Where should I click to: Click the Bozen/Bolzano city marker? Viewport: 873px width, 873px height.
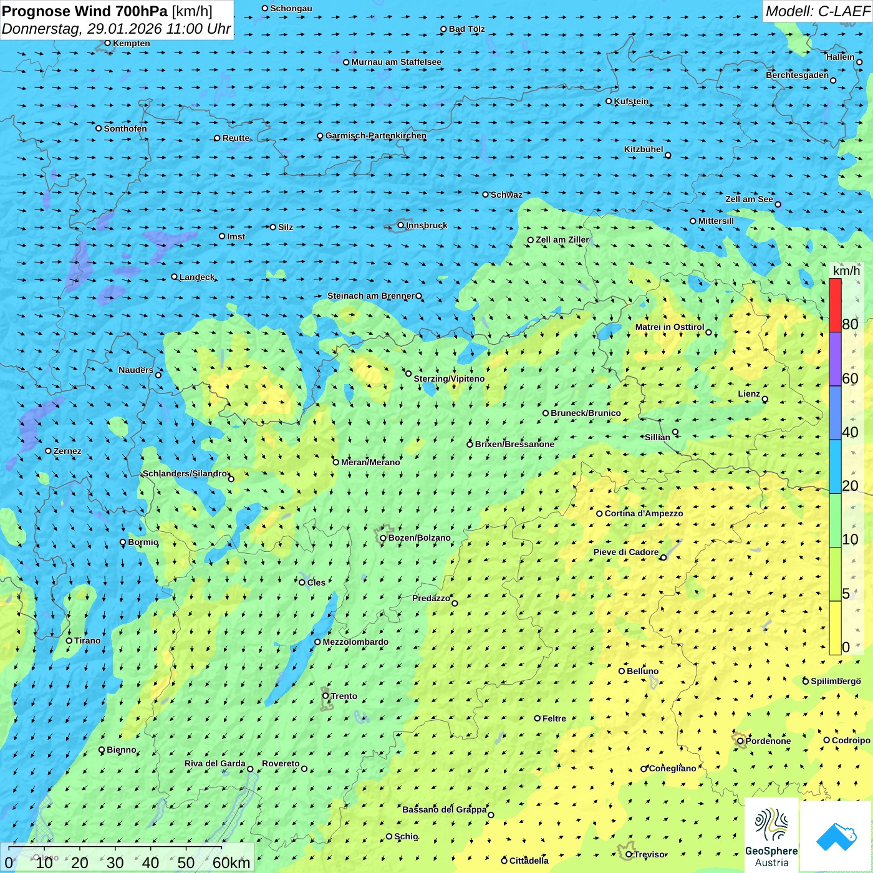pos(383,538)
